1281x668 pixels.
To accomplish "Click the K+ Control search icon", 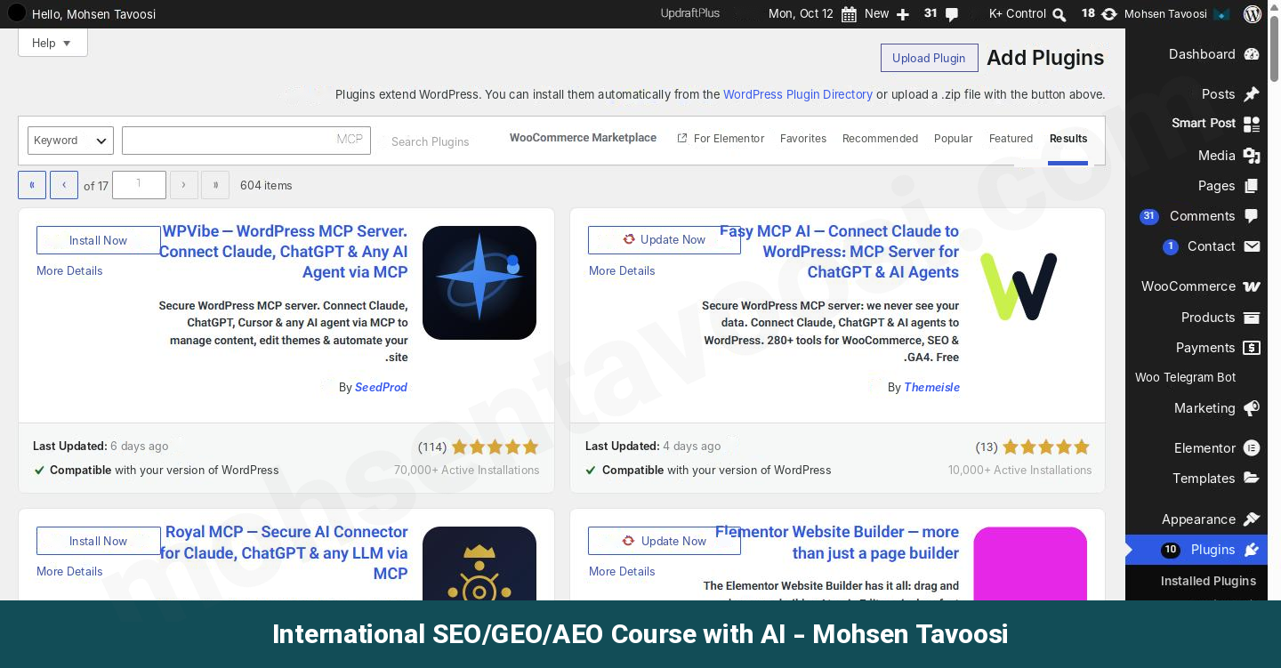I will click(1059, 14).
